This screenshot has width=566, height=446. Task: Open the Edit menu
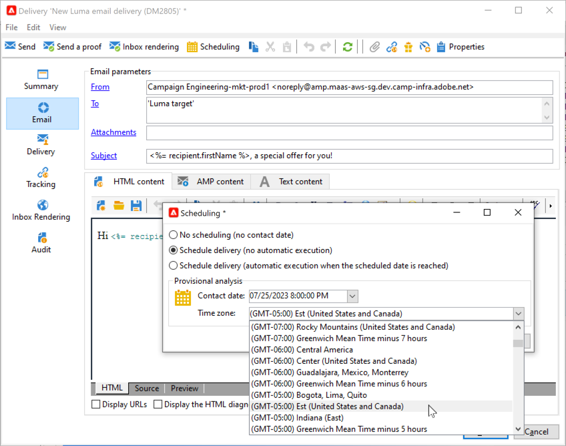tap(33, 27)
